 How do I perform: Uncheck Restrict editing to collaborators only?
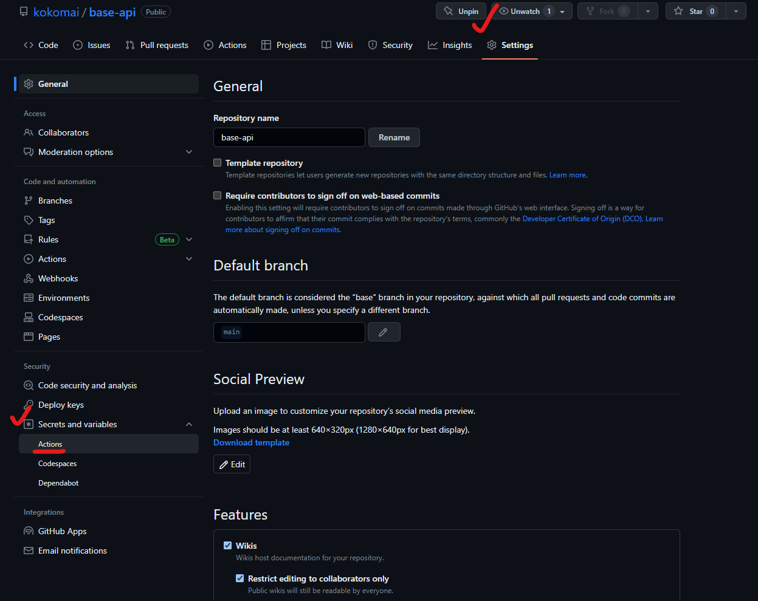coord(239,578)
